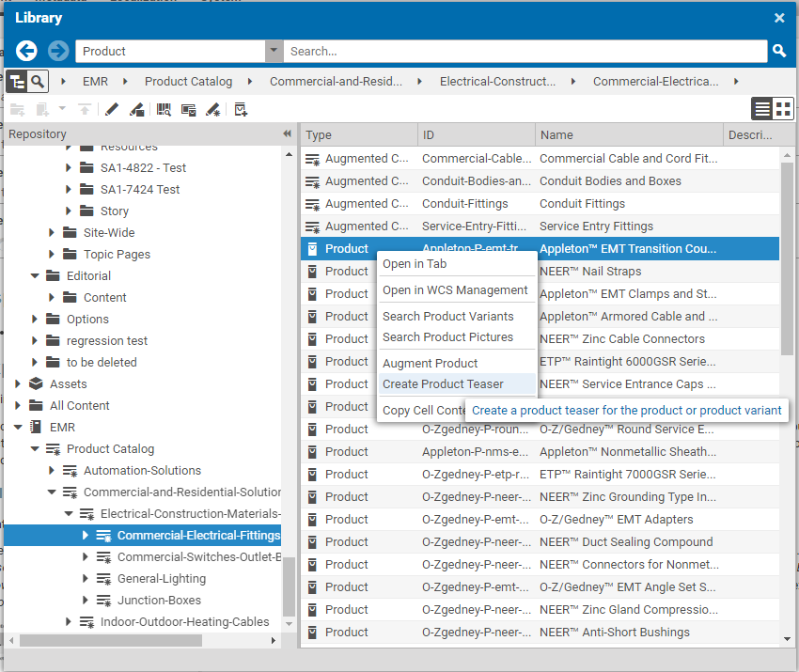This screenshot has height=672, width=799.
Task: Choose Search Product Pictures menu entry
Action: pyautogui.click(x=457, y=337)
